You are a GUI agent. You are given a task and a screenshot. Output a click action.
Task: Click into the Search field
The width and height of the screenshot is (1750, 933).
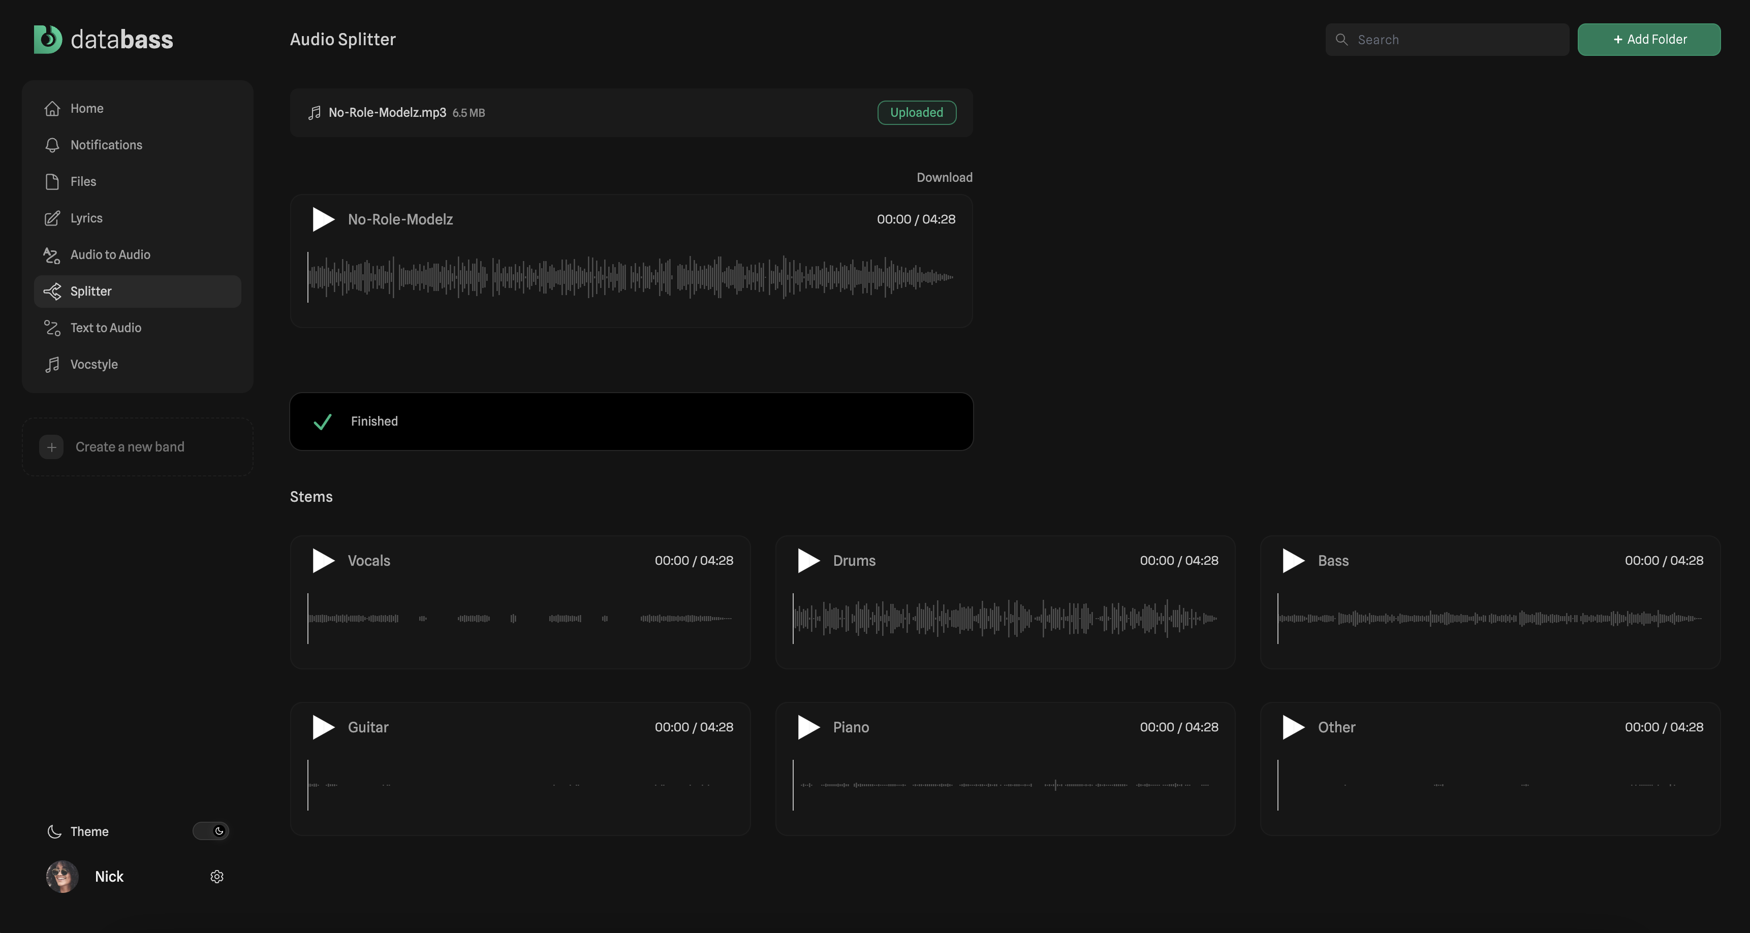pyautogui.click(x=1447, y=40)
